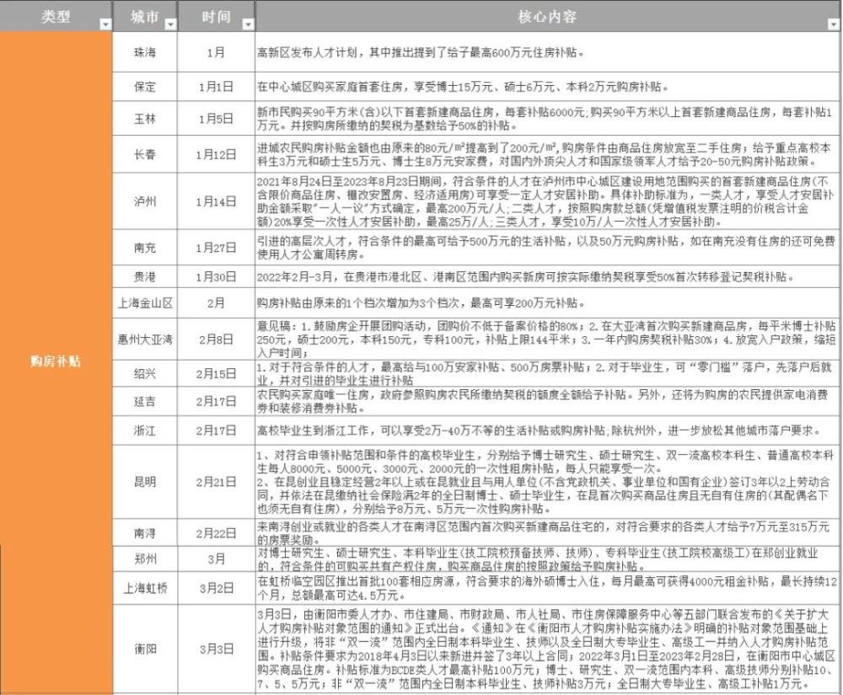Click the 浙江 city cell
The width and height of the screenshot is (843, 695).
pos(145,430)
